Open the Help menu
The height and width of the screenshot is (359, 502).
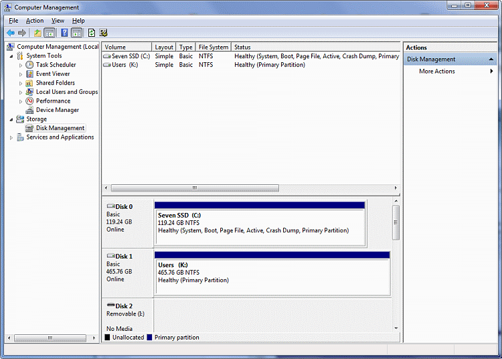[78, 21]
